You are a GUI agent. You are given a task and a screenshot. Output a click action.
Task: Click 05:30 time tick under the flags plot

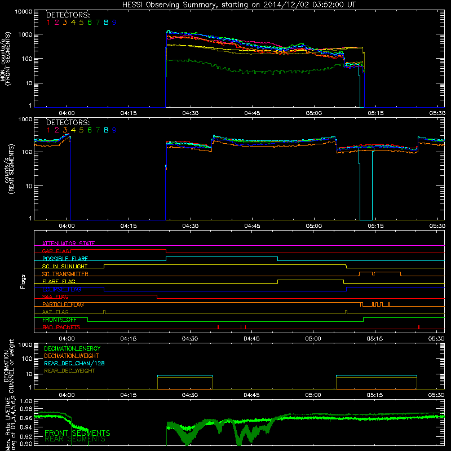point(436,339)
